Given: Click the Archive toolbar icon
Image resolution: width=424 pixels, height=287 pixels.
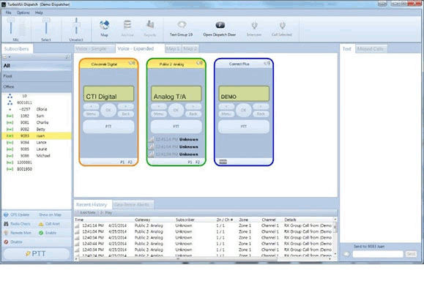Looking at the screenshot, I should click(127, 25).
